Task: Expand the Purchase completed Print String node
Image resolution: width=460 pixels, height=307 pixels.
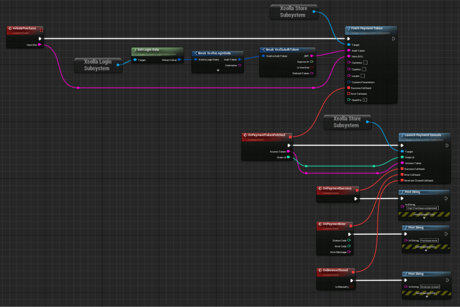Action: tap(424, 218)
